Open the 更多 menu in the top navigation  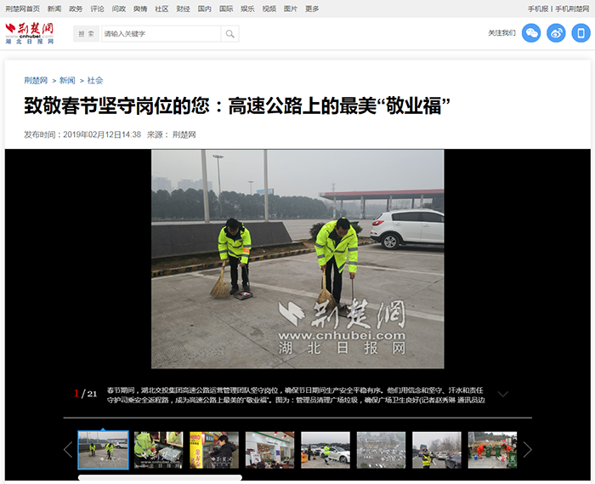click(x=312, y=9)
